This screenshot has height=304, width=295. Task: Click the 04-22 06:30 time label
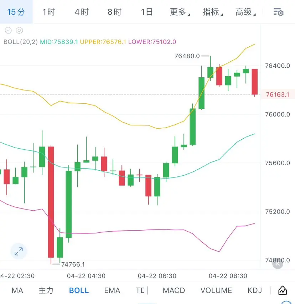(x=157, y=276)
